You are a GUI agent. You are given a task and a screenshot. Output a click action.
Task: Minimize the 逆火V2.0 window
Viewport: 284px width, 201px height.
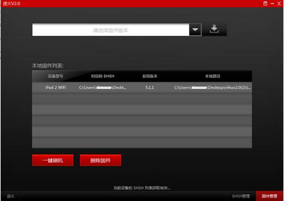pyautogui.click(x=272, y=4)
